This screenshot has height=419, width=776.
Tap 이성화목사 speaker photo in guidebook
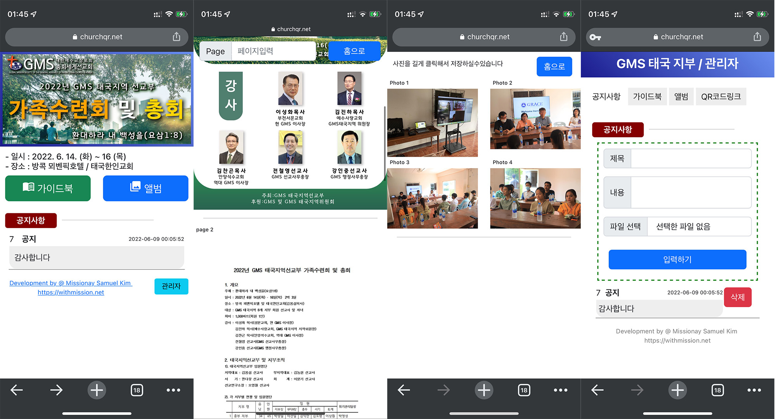click(290, 88)
